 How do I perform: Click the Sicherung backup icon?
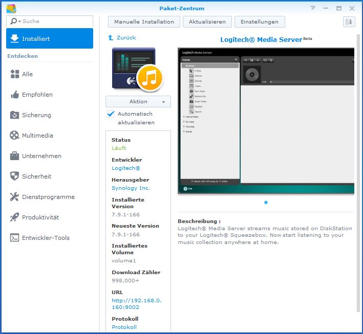tap(14, 115)
